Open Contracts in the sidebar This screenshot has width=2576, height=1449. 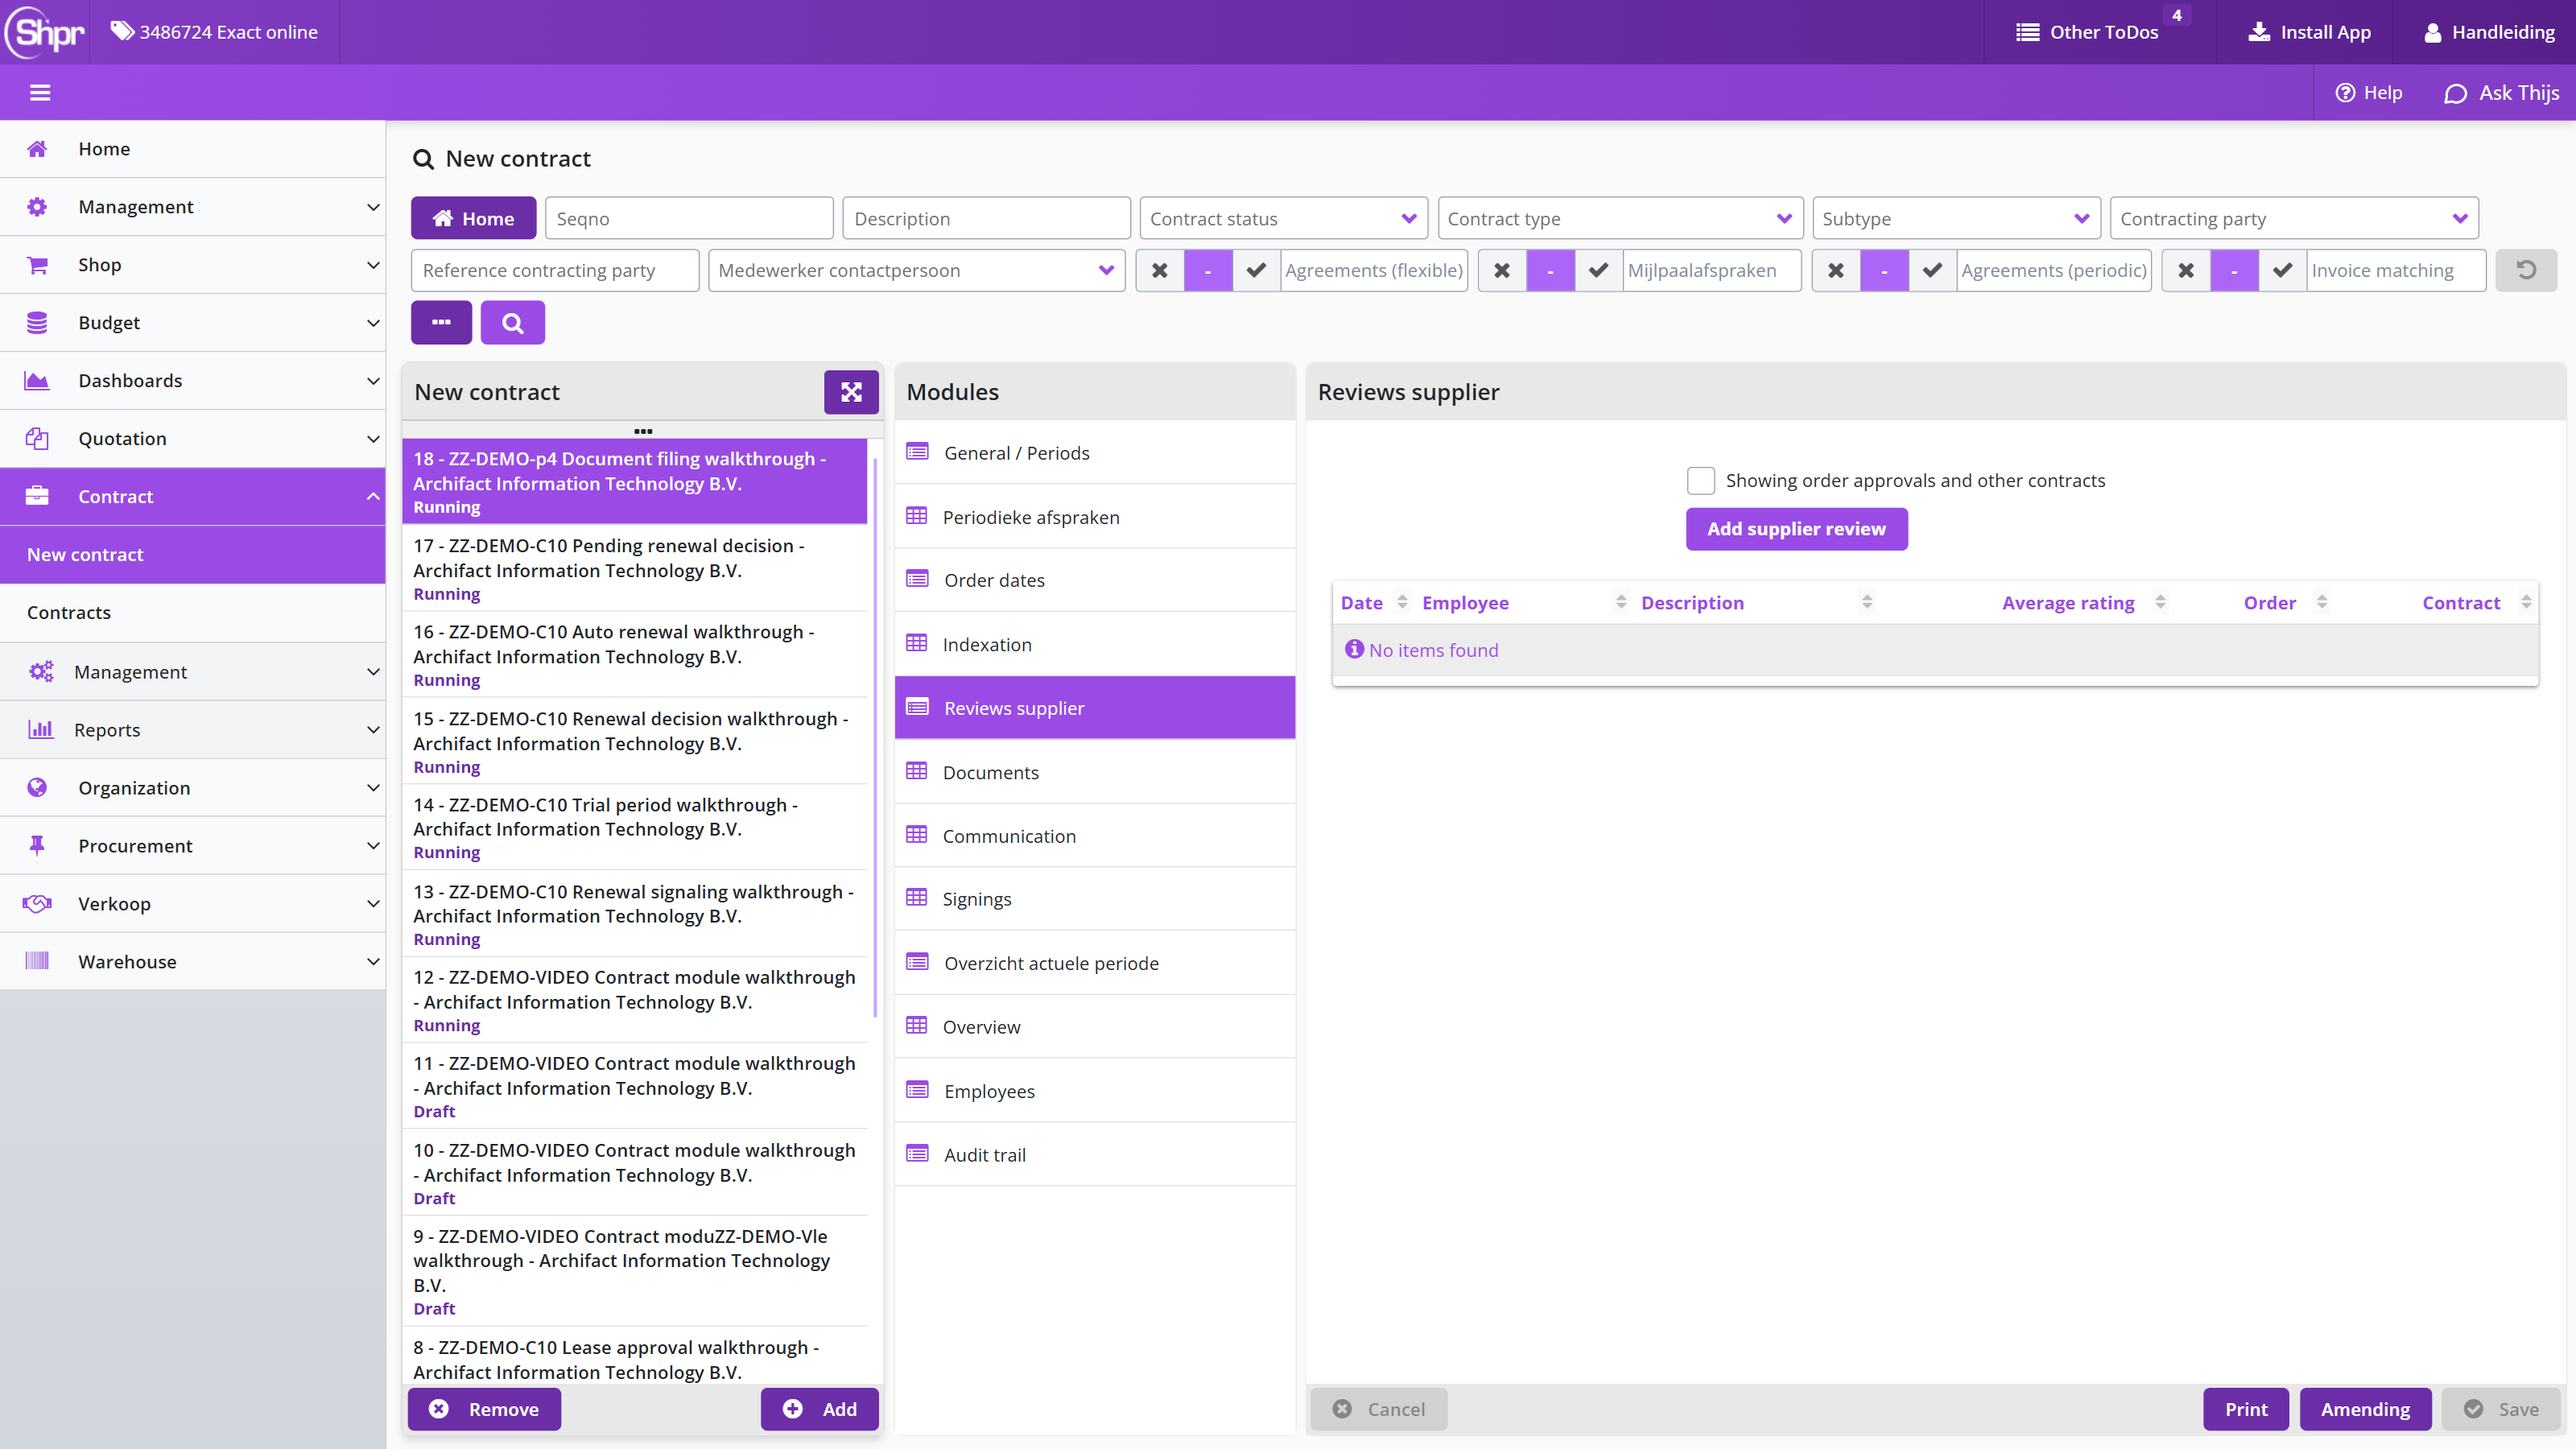click(x=193, y=612)
